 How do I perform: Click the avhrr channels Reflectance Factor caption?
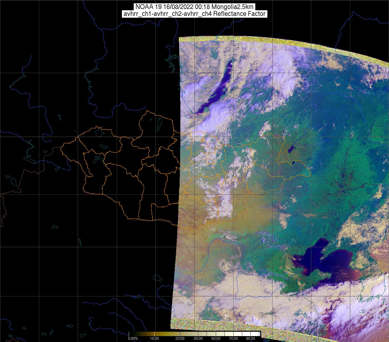[x=194, y=14]
